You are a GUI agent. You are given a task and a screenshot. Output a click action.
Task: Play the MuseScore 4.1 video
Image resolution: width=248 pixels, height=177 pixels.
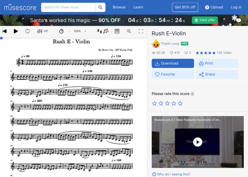tap(198, 142)
